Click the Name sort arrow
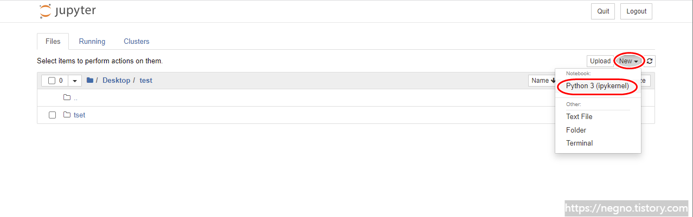The width and height of the screenshot is (693, 217). [x=553, y=81]
